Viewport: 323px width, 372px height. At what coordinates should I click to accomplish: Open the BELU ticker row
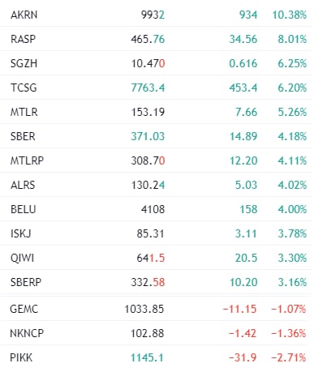click(x=156, y=209)
